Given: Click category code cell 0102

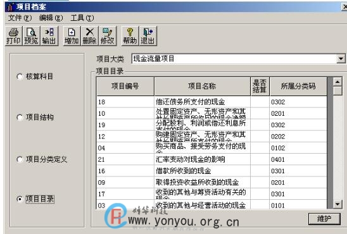Looking at the screenshot, I should (x=298, y=148).
